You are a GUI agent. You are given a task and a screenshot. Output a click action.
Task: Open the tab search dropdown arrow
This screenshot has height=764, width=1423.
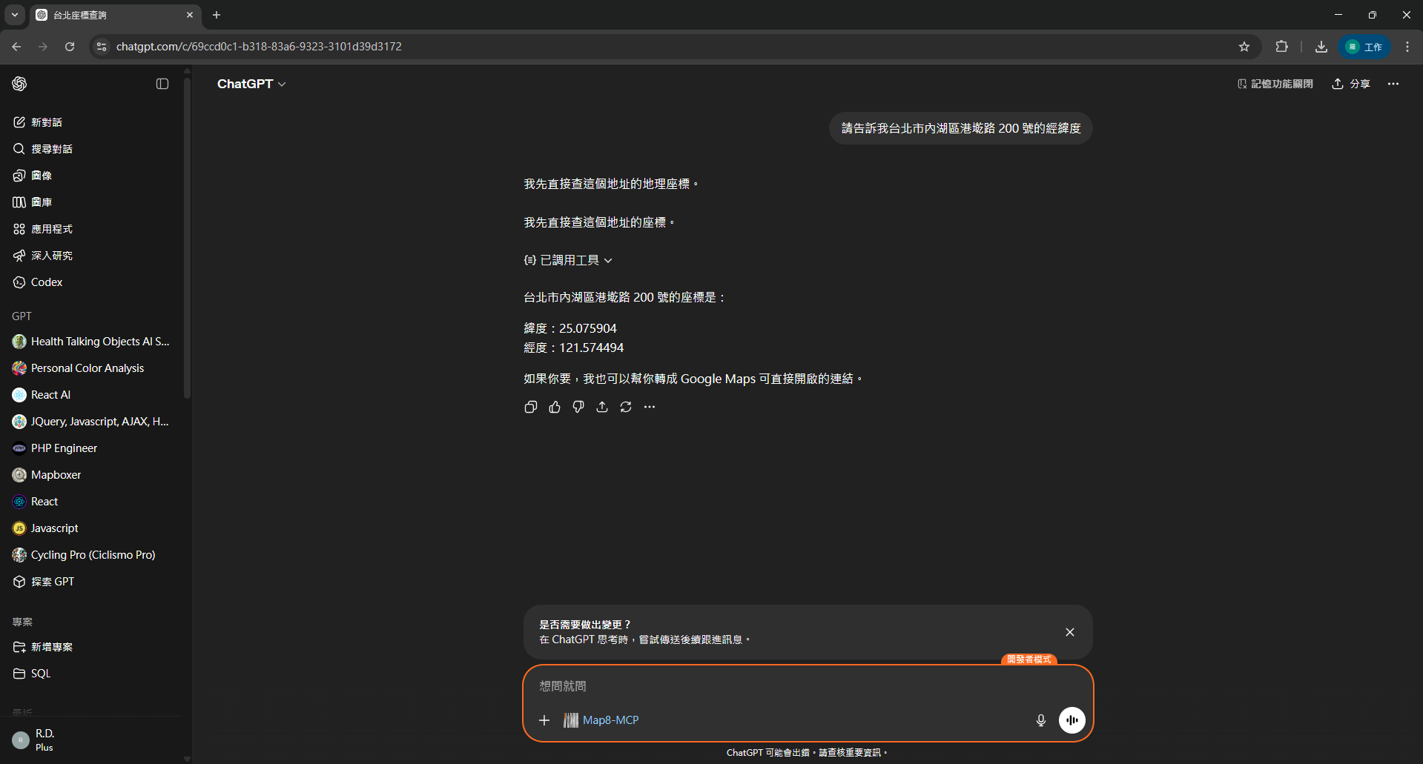point(15,15)
